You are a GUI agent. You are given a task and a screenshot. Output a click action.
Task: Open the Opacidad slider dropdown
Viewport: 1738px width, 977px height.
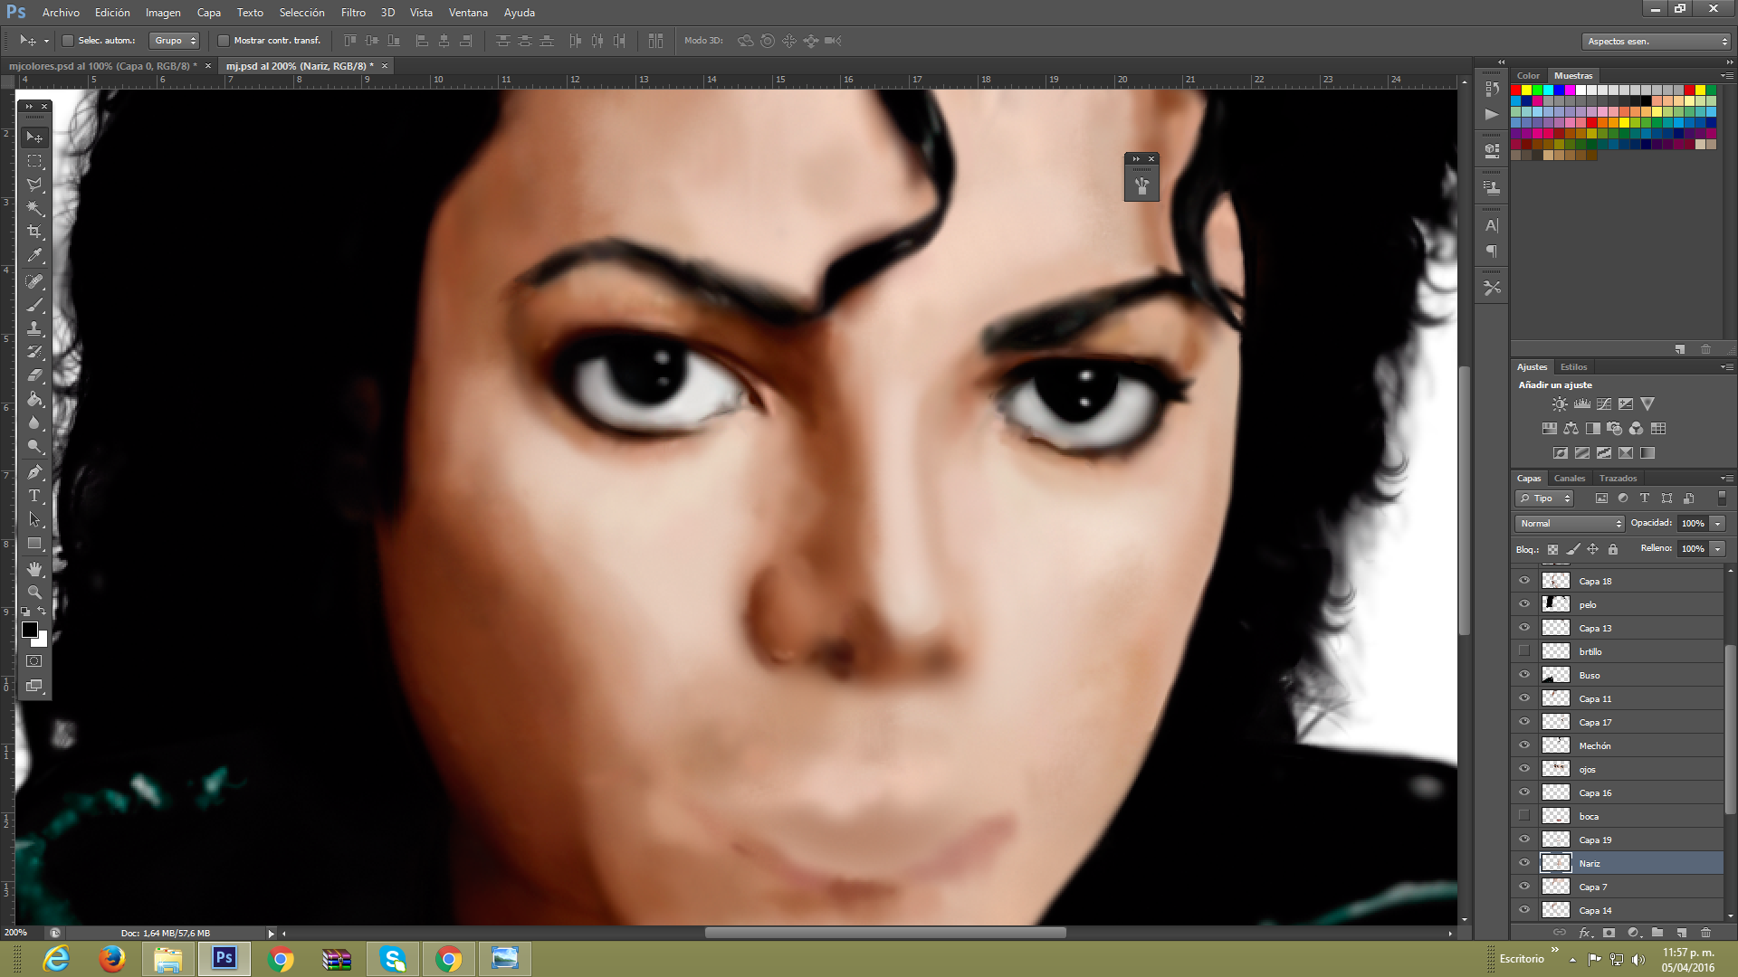(1717, 523)
